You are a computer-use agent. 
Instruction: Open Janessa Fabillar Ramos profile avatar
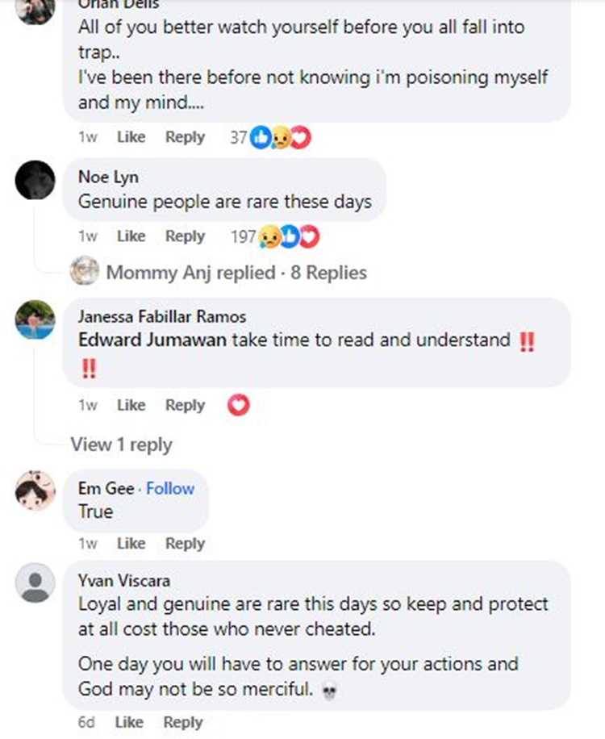pos(35,319)
